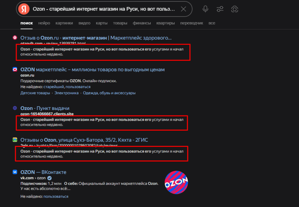Open search settings sliders icon

coord(220,9)
